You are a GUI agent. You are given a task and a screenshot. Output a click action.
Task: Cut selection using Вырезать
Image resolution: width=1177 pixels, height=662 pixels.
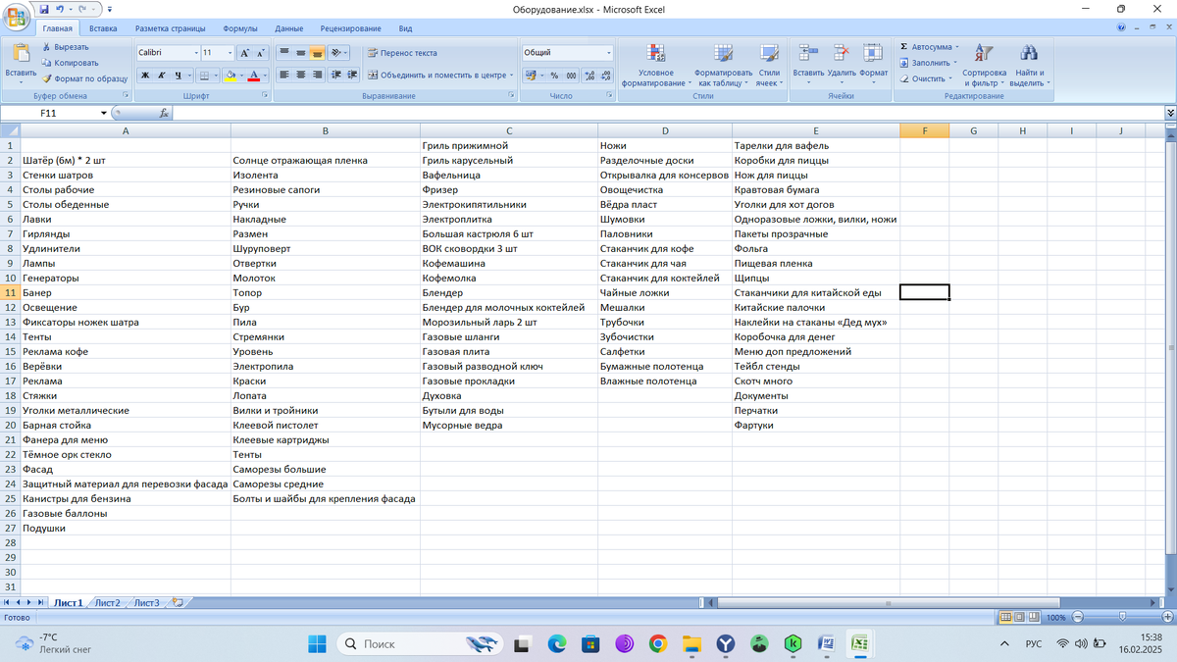tap(66, 47)
